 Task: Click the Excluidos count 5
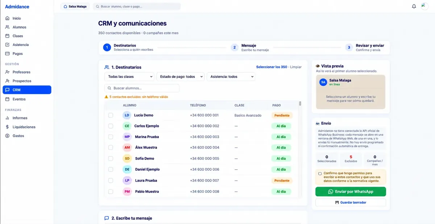coord(351,157)
